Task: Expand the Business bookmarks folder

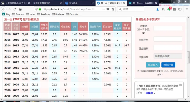Action: [x=58, y=14]
